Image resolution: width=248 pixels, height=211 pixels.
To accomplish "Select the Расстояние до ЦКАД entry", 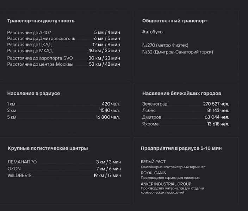I will 63,45.
